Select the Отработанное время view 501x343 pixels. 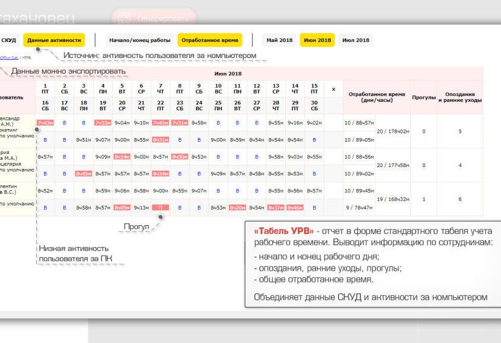pyautogui.click(x=210, y=40)
